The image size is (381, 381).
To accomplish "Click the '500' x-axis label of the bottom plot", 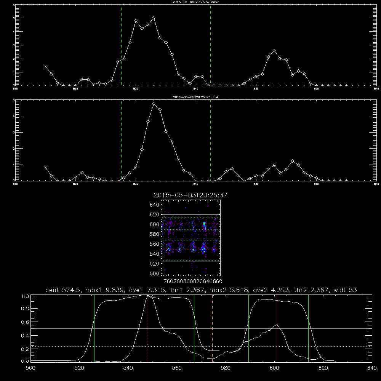I will click(x=30, y=368).
